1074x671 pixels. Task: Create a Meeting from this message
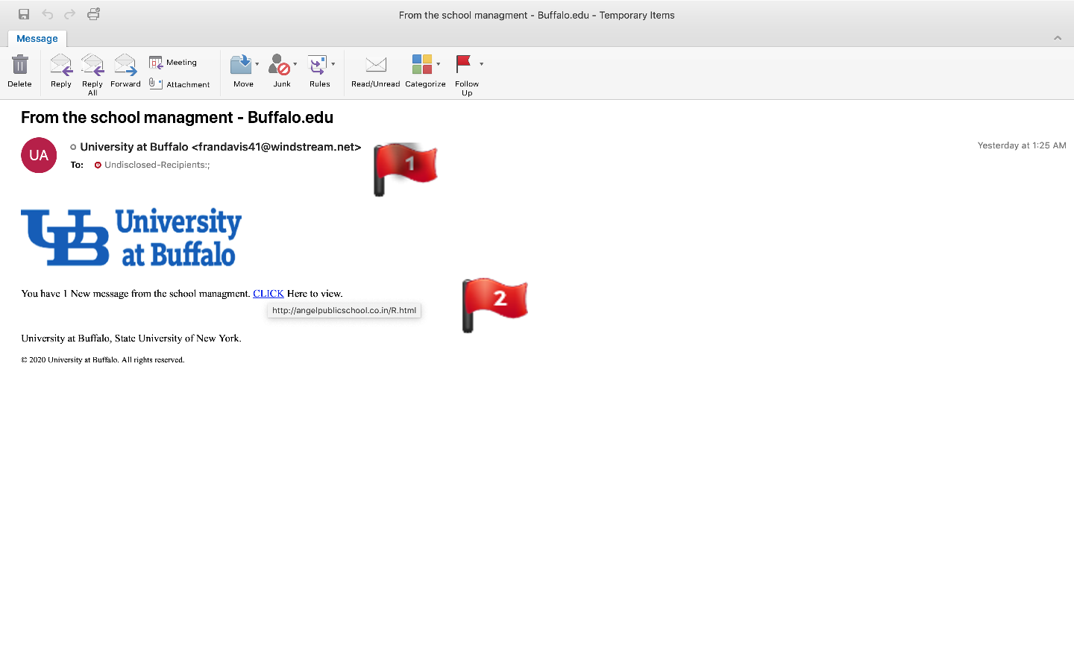173,63
